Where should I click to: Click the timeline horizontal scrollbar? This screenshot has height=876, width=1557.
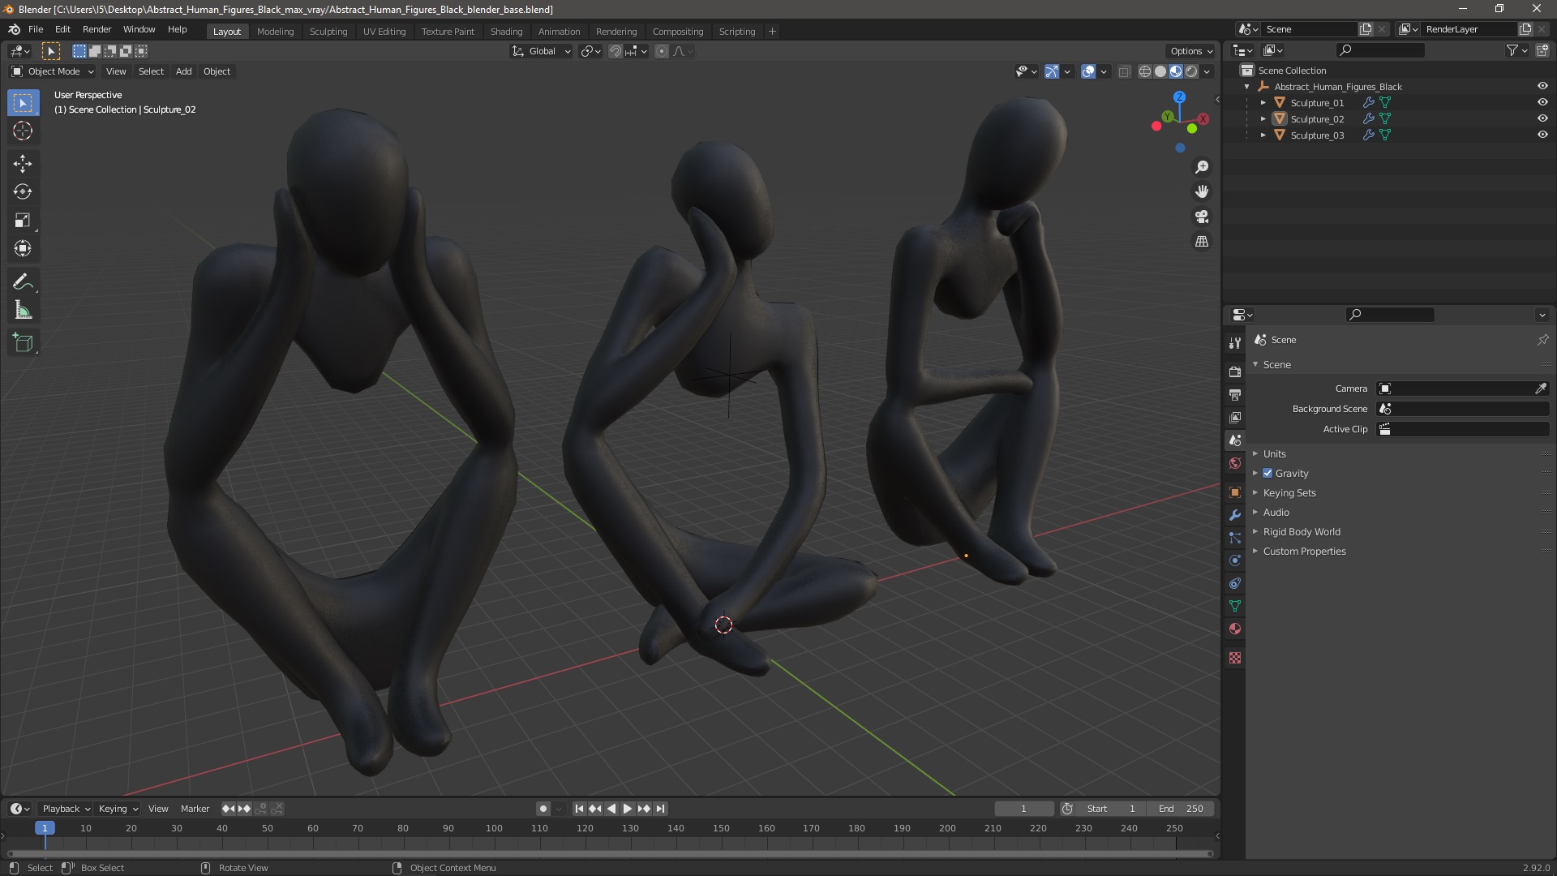click(610, 853)
